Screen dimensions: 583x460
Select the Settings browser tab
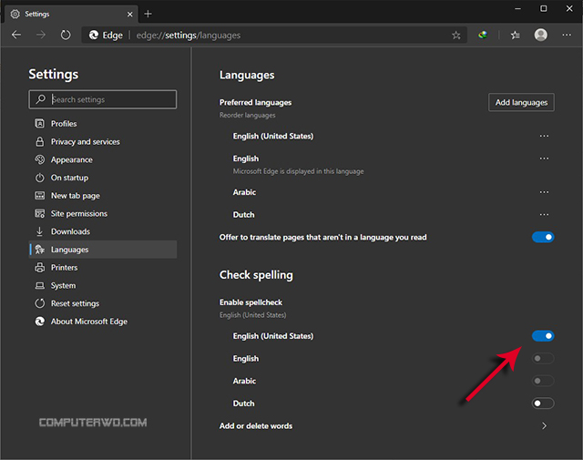pos(72,15)
